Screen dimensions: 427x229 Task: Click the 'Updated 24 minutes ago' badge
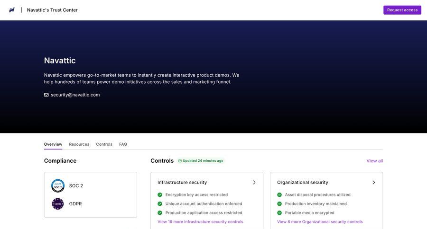click(201, 161)
